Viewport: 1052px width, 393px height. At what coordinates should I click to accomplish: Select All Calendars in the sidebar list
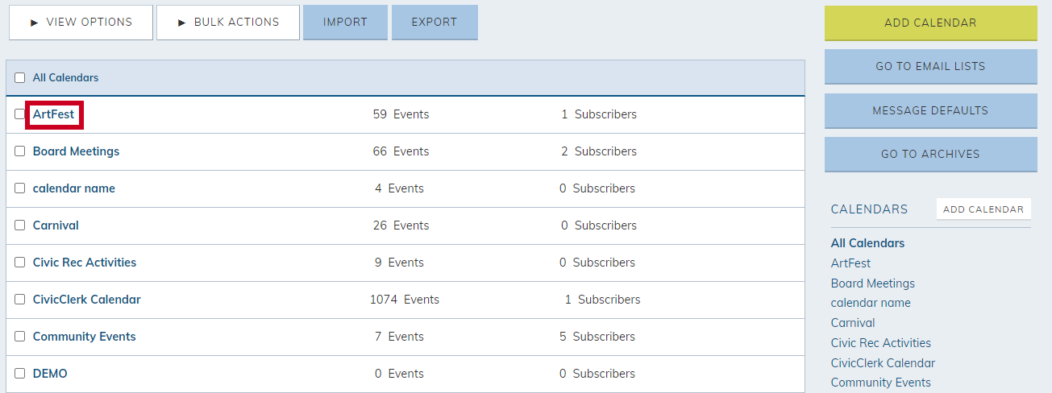click(867, 243)
